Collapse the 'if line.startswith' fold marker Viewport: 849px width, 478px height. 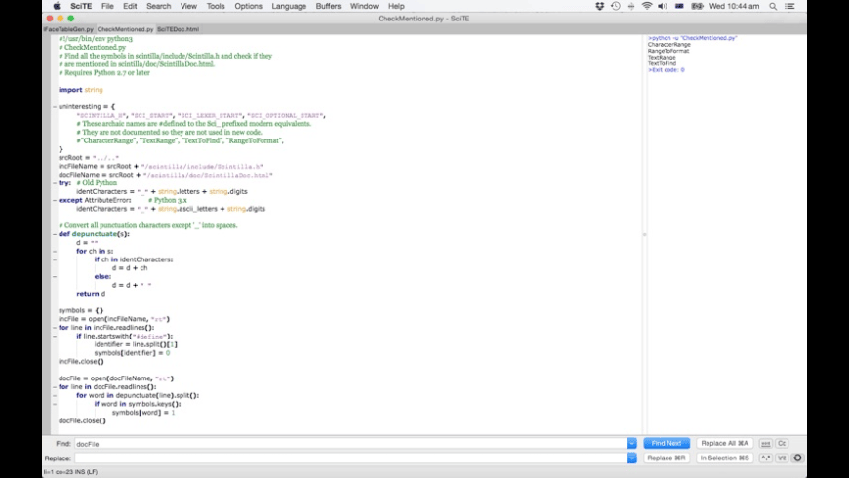click(54, 337)
